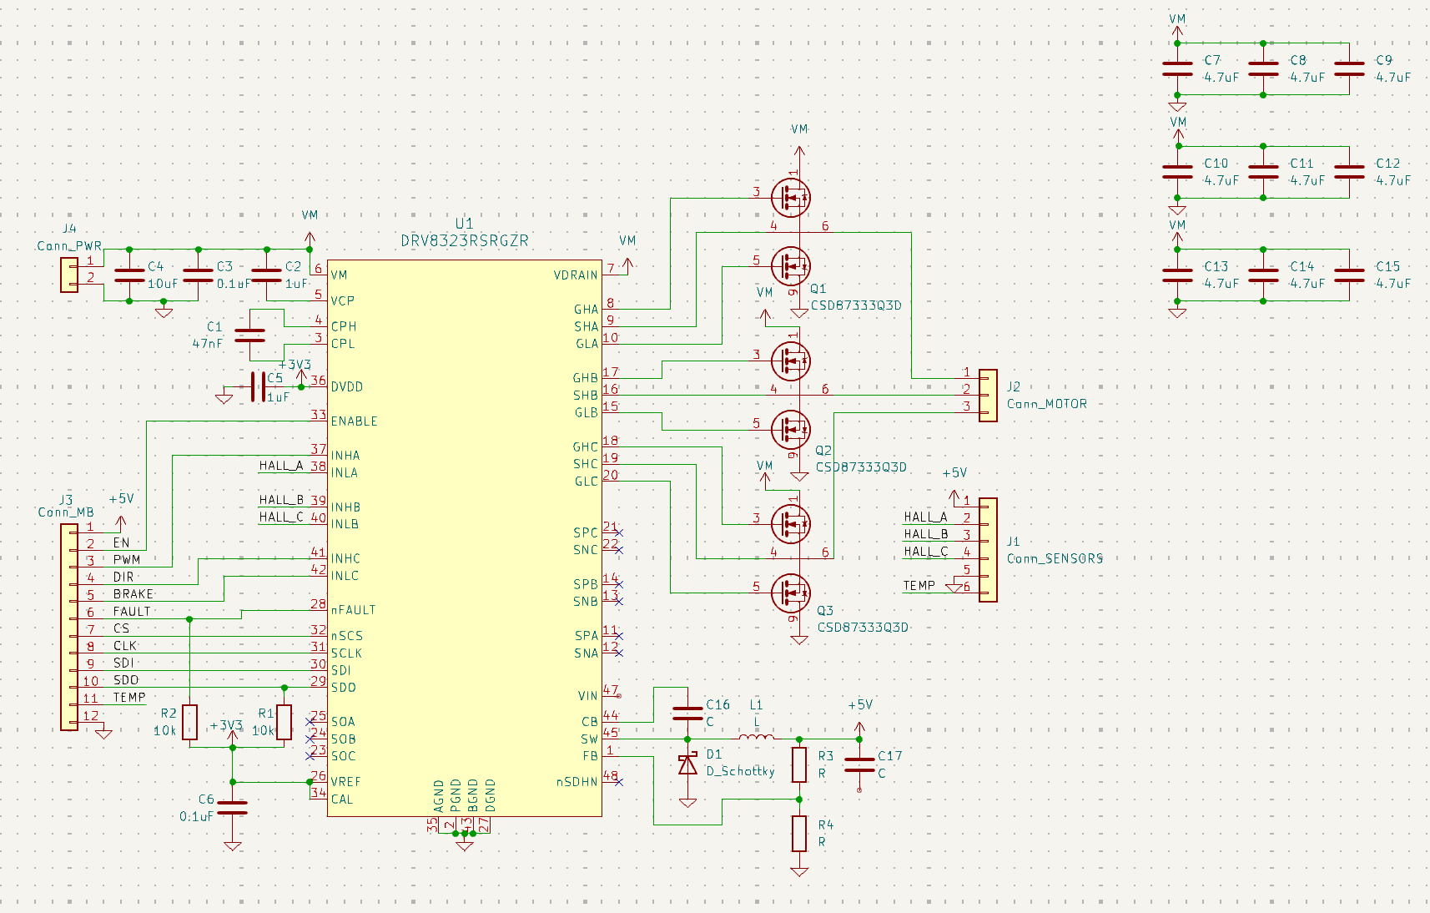The height and width of the screenshot is (913, 1430).
Task: Select the C3 0.1uF capacitor symbol
Action: (198, 275)
